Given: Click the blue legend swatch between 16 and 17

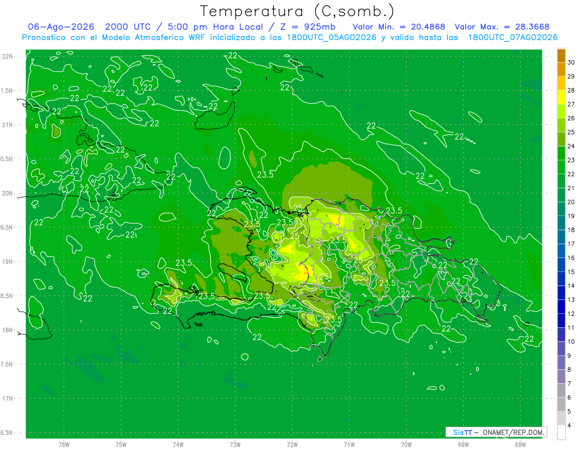Looking at the screenshot, I should (x=561, y=251).
